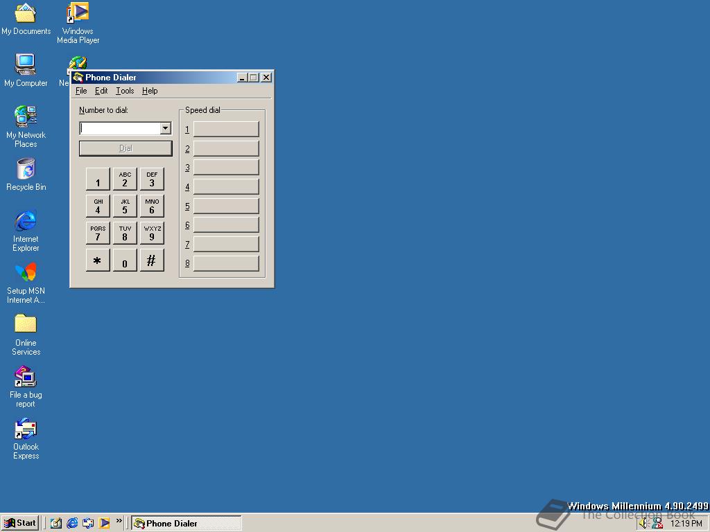This screenshot has width=710, height=532.
Task: Click speed dial button 4
Action: [226, 186]
